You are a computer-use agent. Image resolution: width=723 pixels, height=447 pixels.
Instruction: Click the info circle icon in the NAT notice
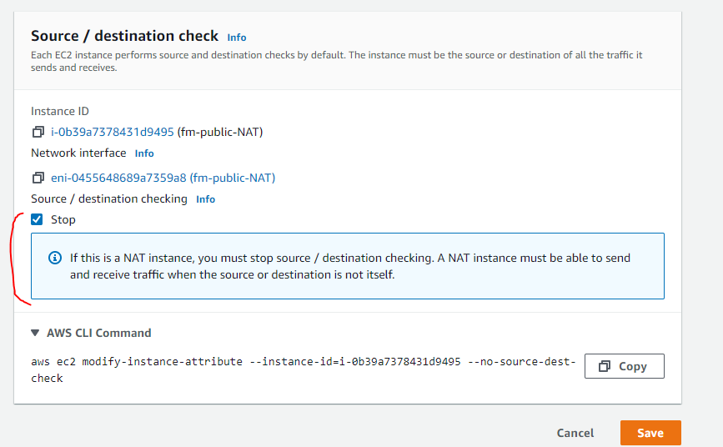pos(55,258)
